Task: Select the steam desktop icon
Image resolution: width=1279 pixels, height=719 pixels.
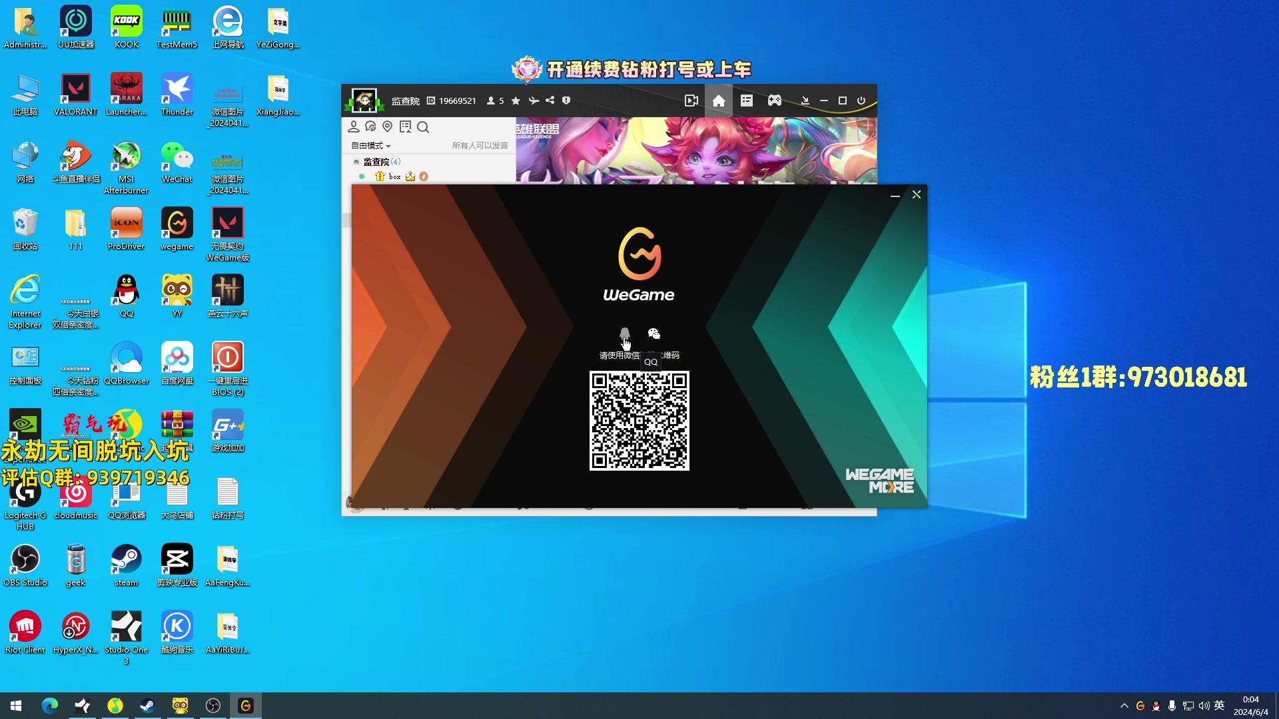Action: [x=127, y=565]
